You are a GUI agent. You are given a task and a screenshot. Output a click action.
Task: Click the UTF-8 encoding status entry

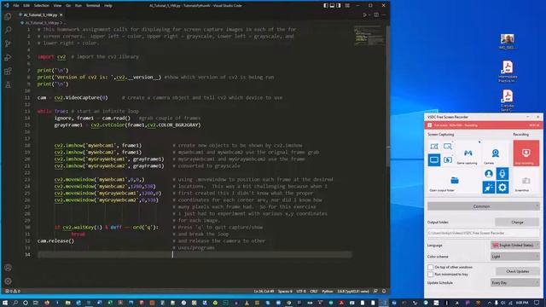coord(301,291)
